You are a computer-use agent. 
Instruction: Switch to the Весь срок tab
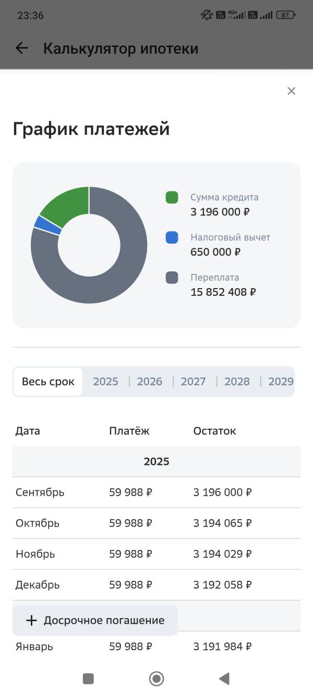coord(48,382)
